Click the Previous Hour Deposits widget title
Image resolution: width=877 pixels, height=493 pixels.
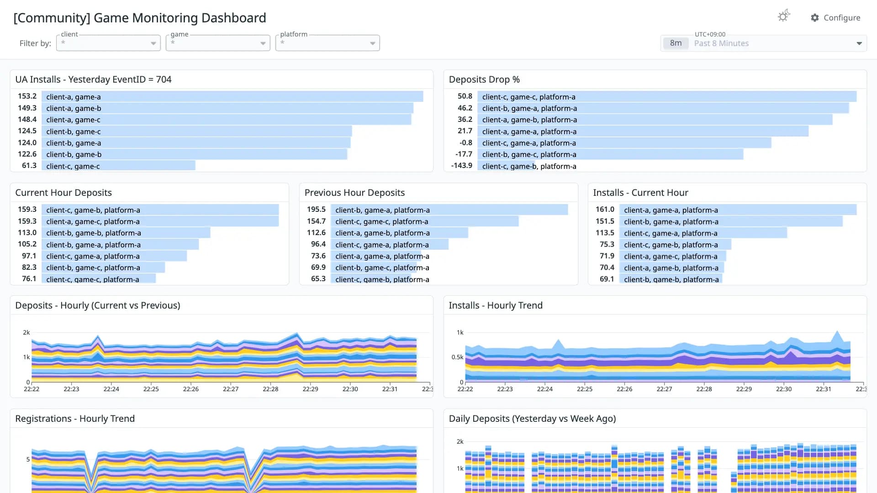click(354, 193)
